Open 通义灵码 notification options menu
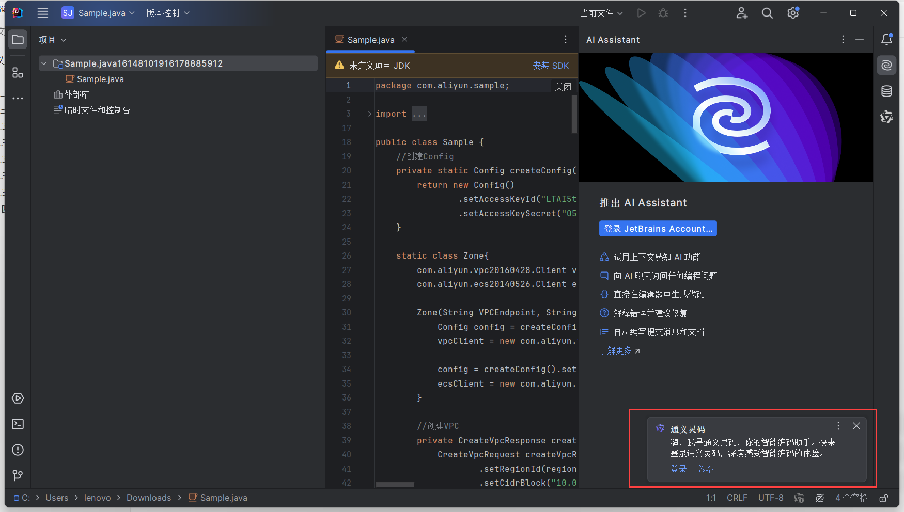 tap(838, 426)
